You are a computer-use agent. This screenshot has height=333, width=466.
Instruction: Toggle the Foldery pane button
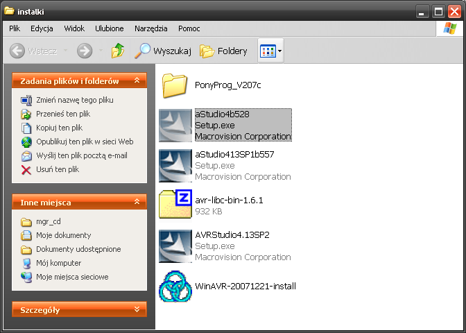pos(223,51)
